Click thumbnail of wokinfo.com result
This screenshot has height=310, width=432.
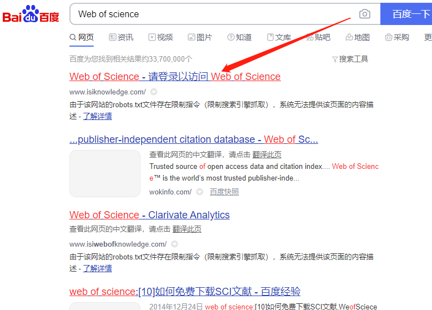point(105,173)
